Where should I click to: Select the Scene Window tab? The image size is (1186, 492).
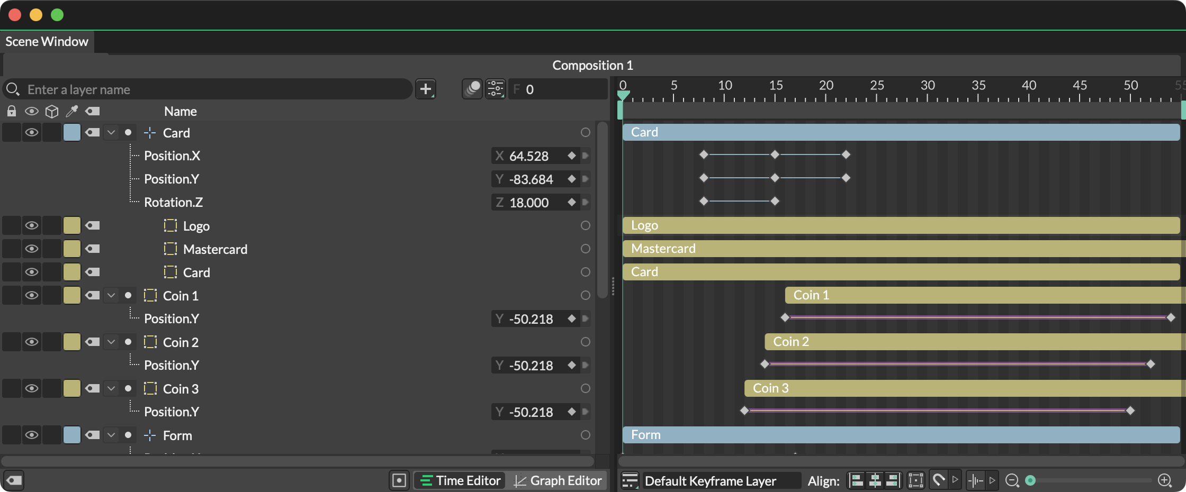click(47, 42)
